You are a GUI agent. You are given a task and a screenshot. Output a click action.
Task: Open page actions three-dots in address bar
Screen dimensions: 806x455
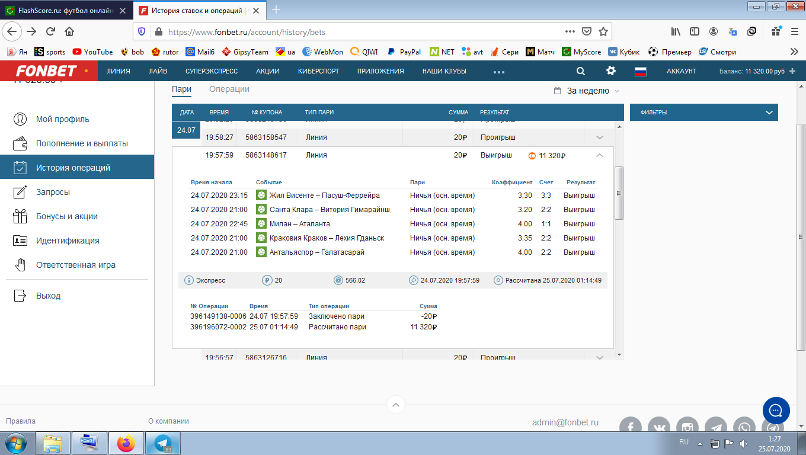coord(570,31)
